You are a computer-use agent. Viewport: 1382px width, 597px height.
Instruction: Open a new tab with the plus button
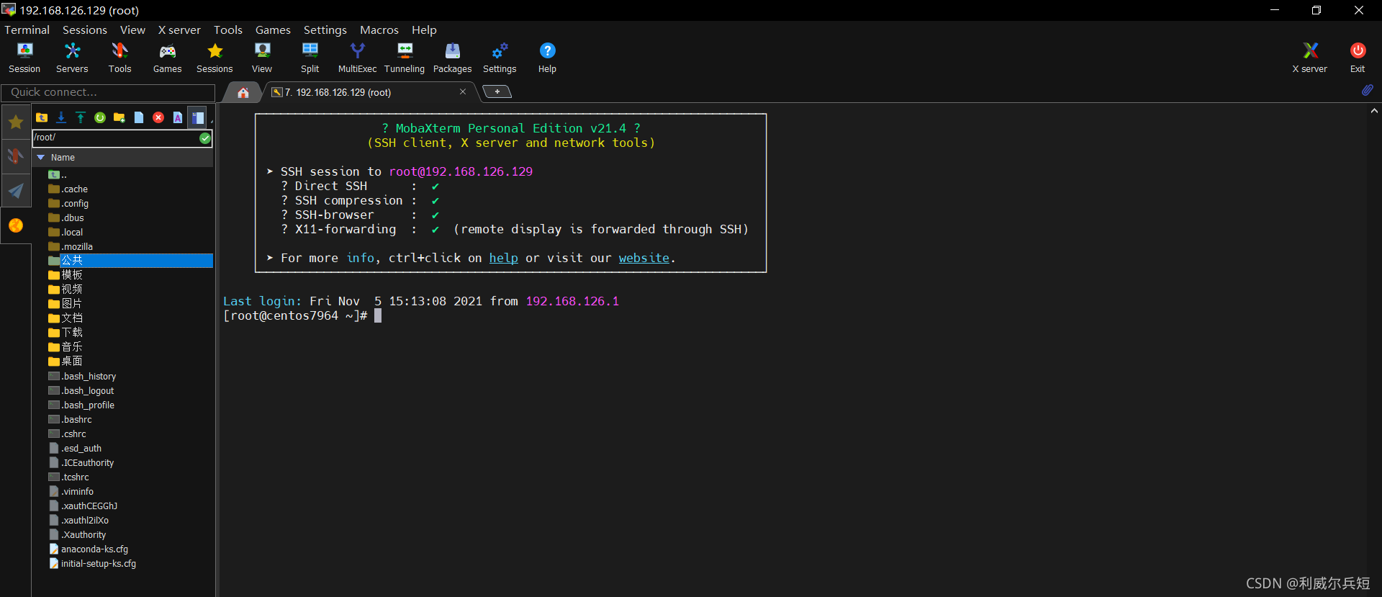coord(497,91)
